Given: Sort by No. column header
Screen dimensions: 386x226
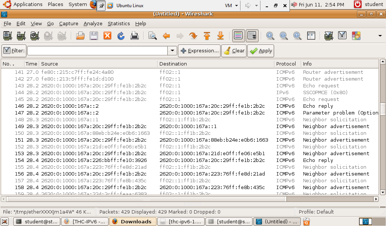Looking at the screenshot, I should pos(12,64).
